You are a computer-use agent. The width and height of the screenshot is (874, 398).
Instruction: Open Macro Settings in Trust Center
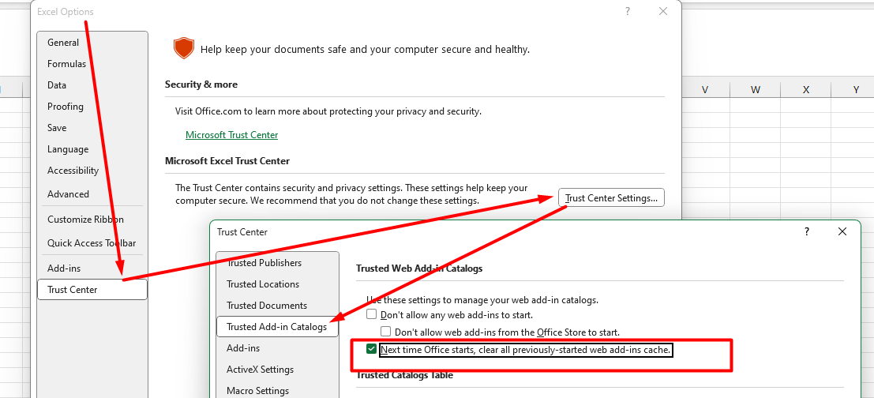click(x=278, y=391)
